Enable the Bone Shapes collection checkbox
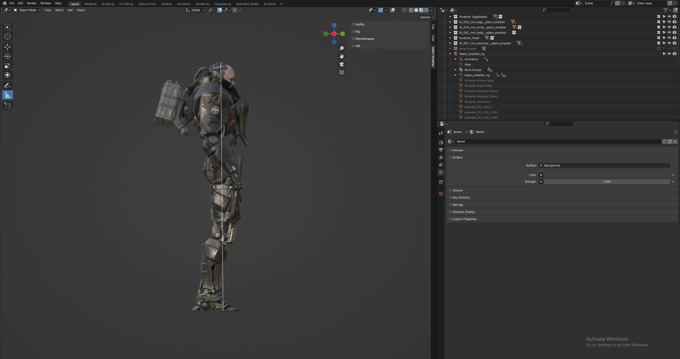This screenshot has height=359, width=680. tap(658, 48)
